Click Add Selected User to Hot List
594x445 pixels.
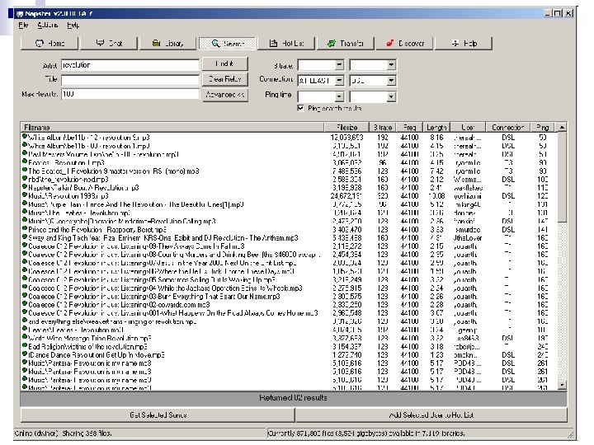[431, 415]
